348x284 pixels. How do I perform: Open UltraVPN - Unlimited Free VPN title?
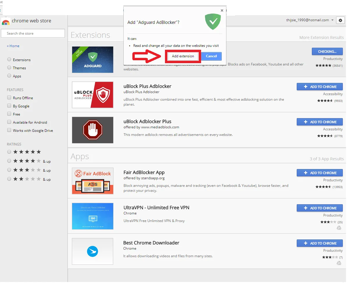156,208
